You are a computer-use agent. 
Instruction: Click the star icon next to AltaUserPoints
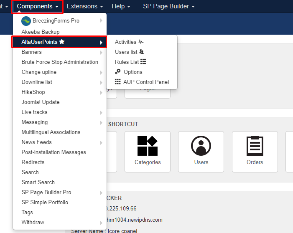(x=62, y=42)
